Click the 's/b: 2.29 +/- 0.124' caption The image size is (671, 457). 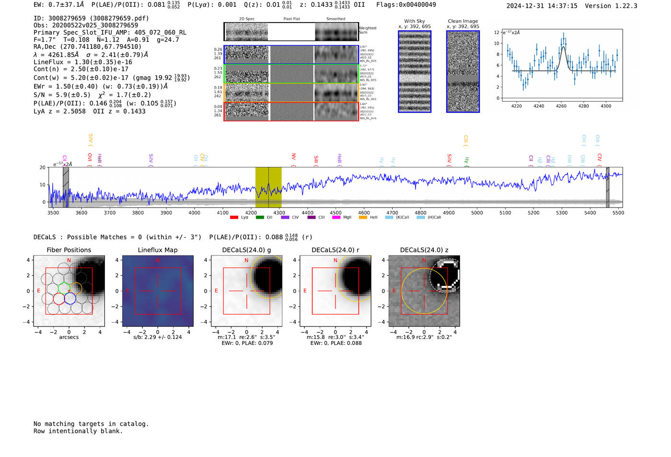pos(158,337)
